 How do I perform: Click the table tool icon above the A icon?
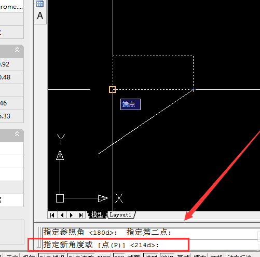pyautogui.click(x=40, y=4)
